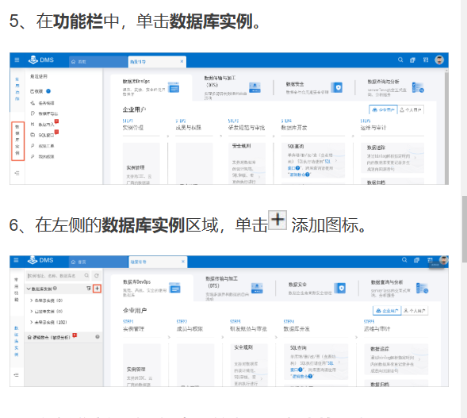The width and height of the screenshot is (467, 418).
Task: Close the active white tab in step 6 header
Action: coord(183,261)
